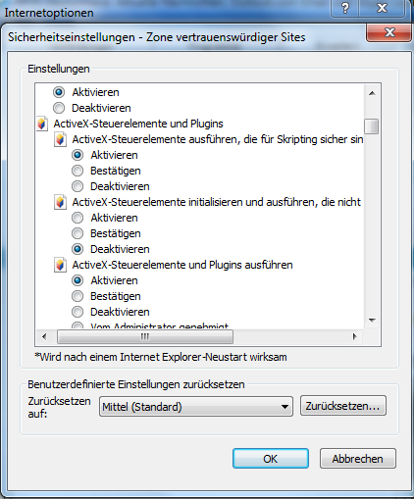Click the icon beside ActiveX-Steuerelemente initialisieren und ausführen
The image size is (414, 499).
coord(60,202)
